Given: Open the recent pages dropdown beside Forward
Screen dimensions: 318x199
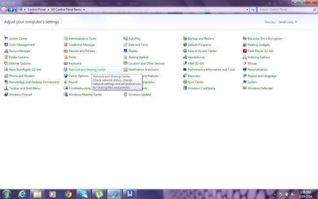Looking at the screenshot, I should click(x=16, y=9).
